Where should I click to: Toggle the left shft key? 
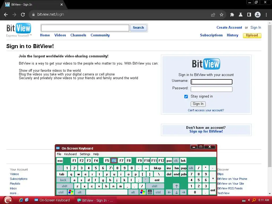(x=65, y=186)
